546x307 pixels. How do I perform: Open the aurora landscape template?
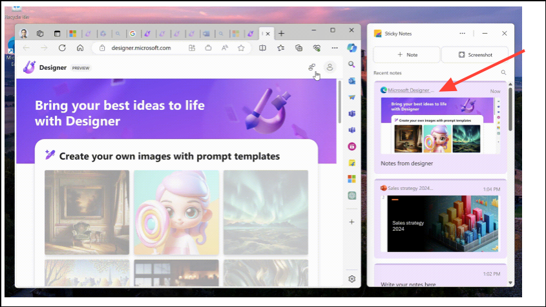coord(266,212)
